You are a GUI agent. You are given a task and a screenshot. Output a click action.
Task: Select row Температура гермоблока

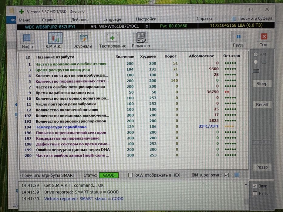(x=134, y=127)
